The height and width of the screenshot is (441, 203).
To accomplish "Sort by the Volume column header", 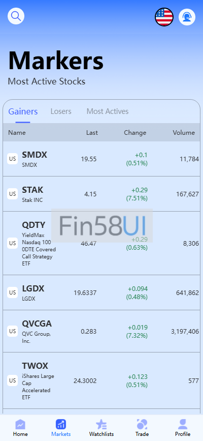I will (x=184, y=132).
